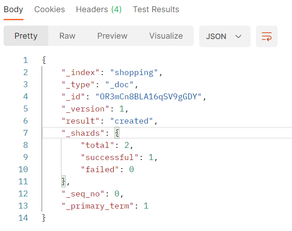Switch to the Body tab

point(14,9)
